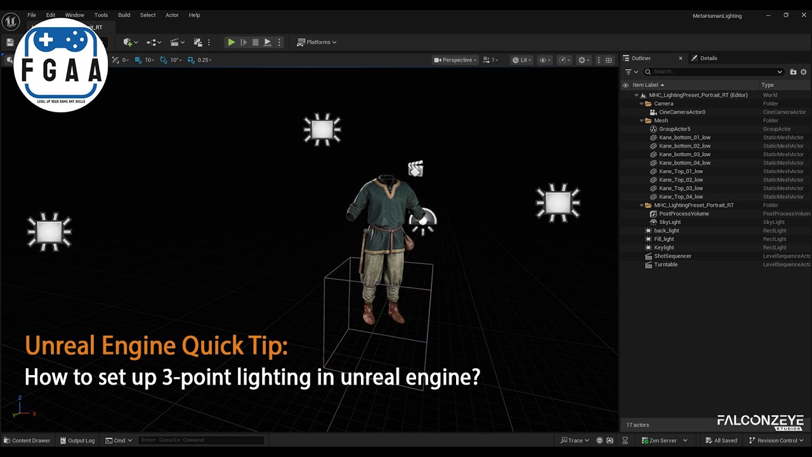Start Play in Editor with green play button
Screen dimensions: 812x457
(232, 43)
